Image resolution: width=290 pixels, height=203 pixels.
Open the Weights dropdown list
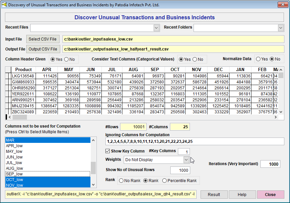pyautogui.click(x=186, y=160)
